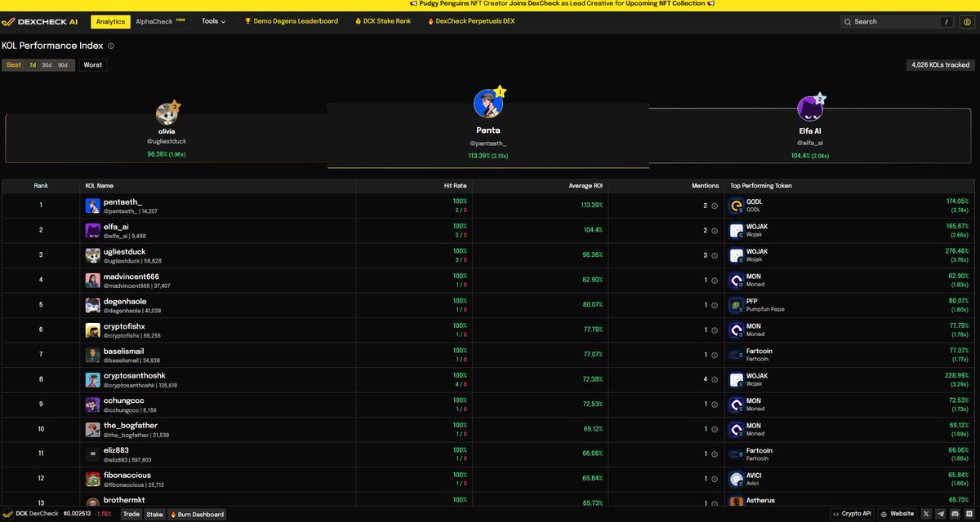980x522 pixels.
Task: Open the AlphaCheck tab
Action: click(x=161, y=21)
